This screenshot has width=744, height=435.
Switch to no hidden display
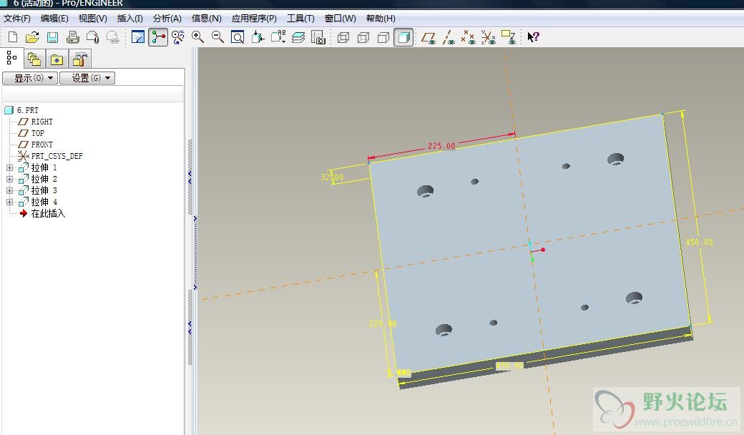(383, 37)
